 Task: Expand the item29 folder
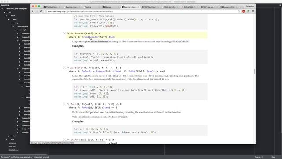[x=20, y=115]
